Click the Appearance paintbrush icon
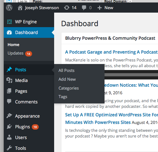The width and height of the screenshot is (158, 152). (x=9, y=116)
